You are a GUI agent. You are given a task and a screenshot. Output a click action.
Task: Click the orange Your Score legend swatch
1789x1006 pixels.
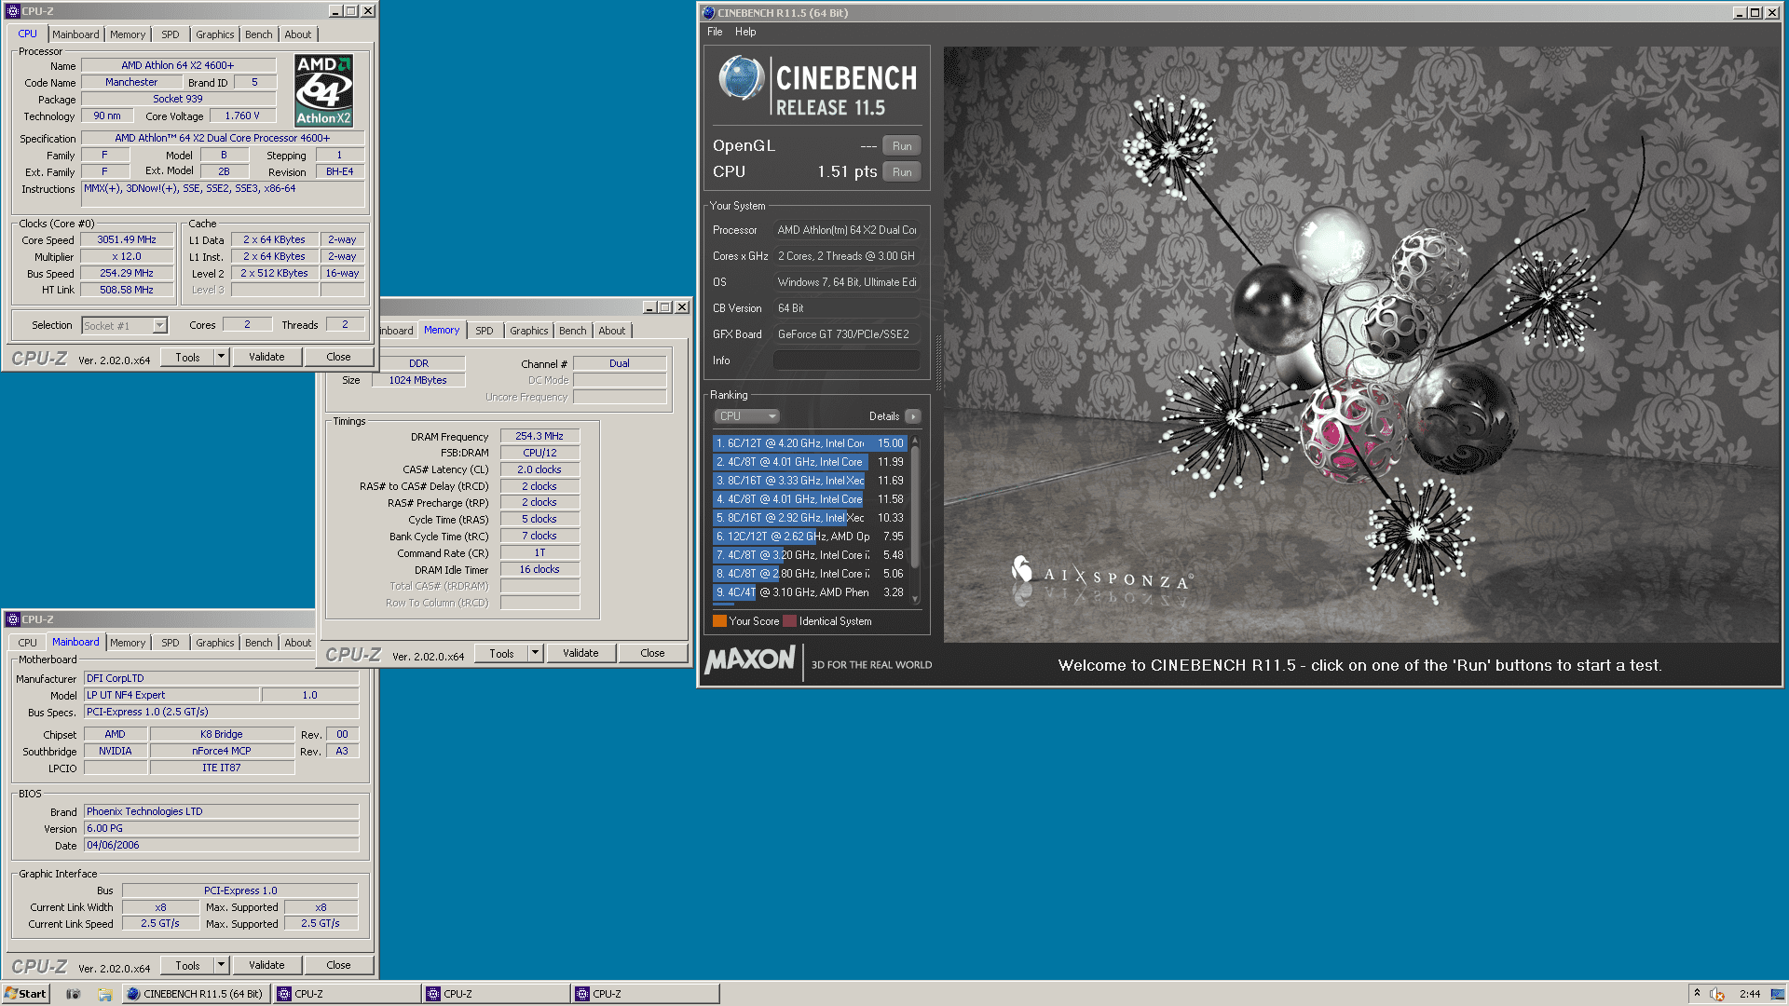click(x=719, y=621)
